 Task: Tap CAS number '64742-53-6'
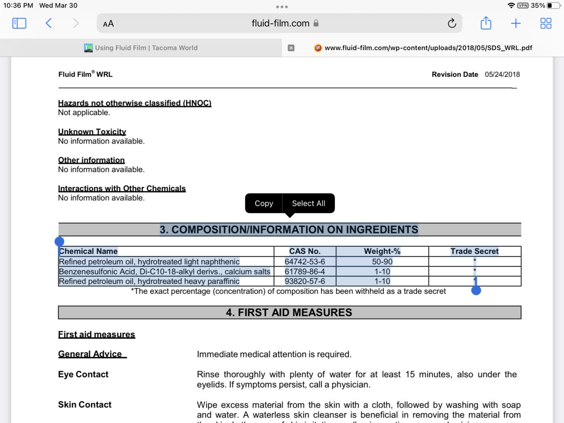tap(305, 262)
